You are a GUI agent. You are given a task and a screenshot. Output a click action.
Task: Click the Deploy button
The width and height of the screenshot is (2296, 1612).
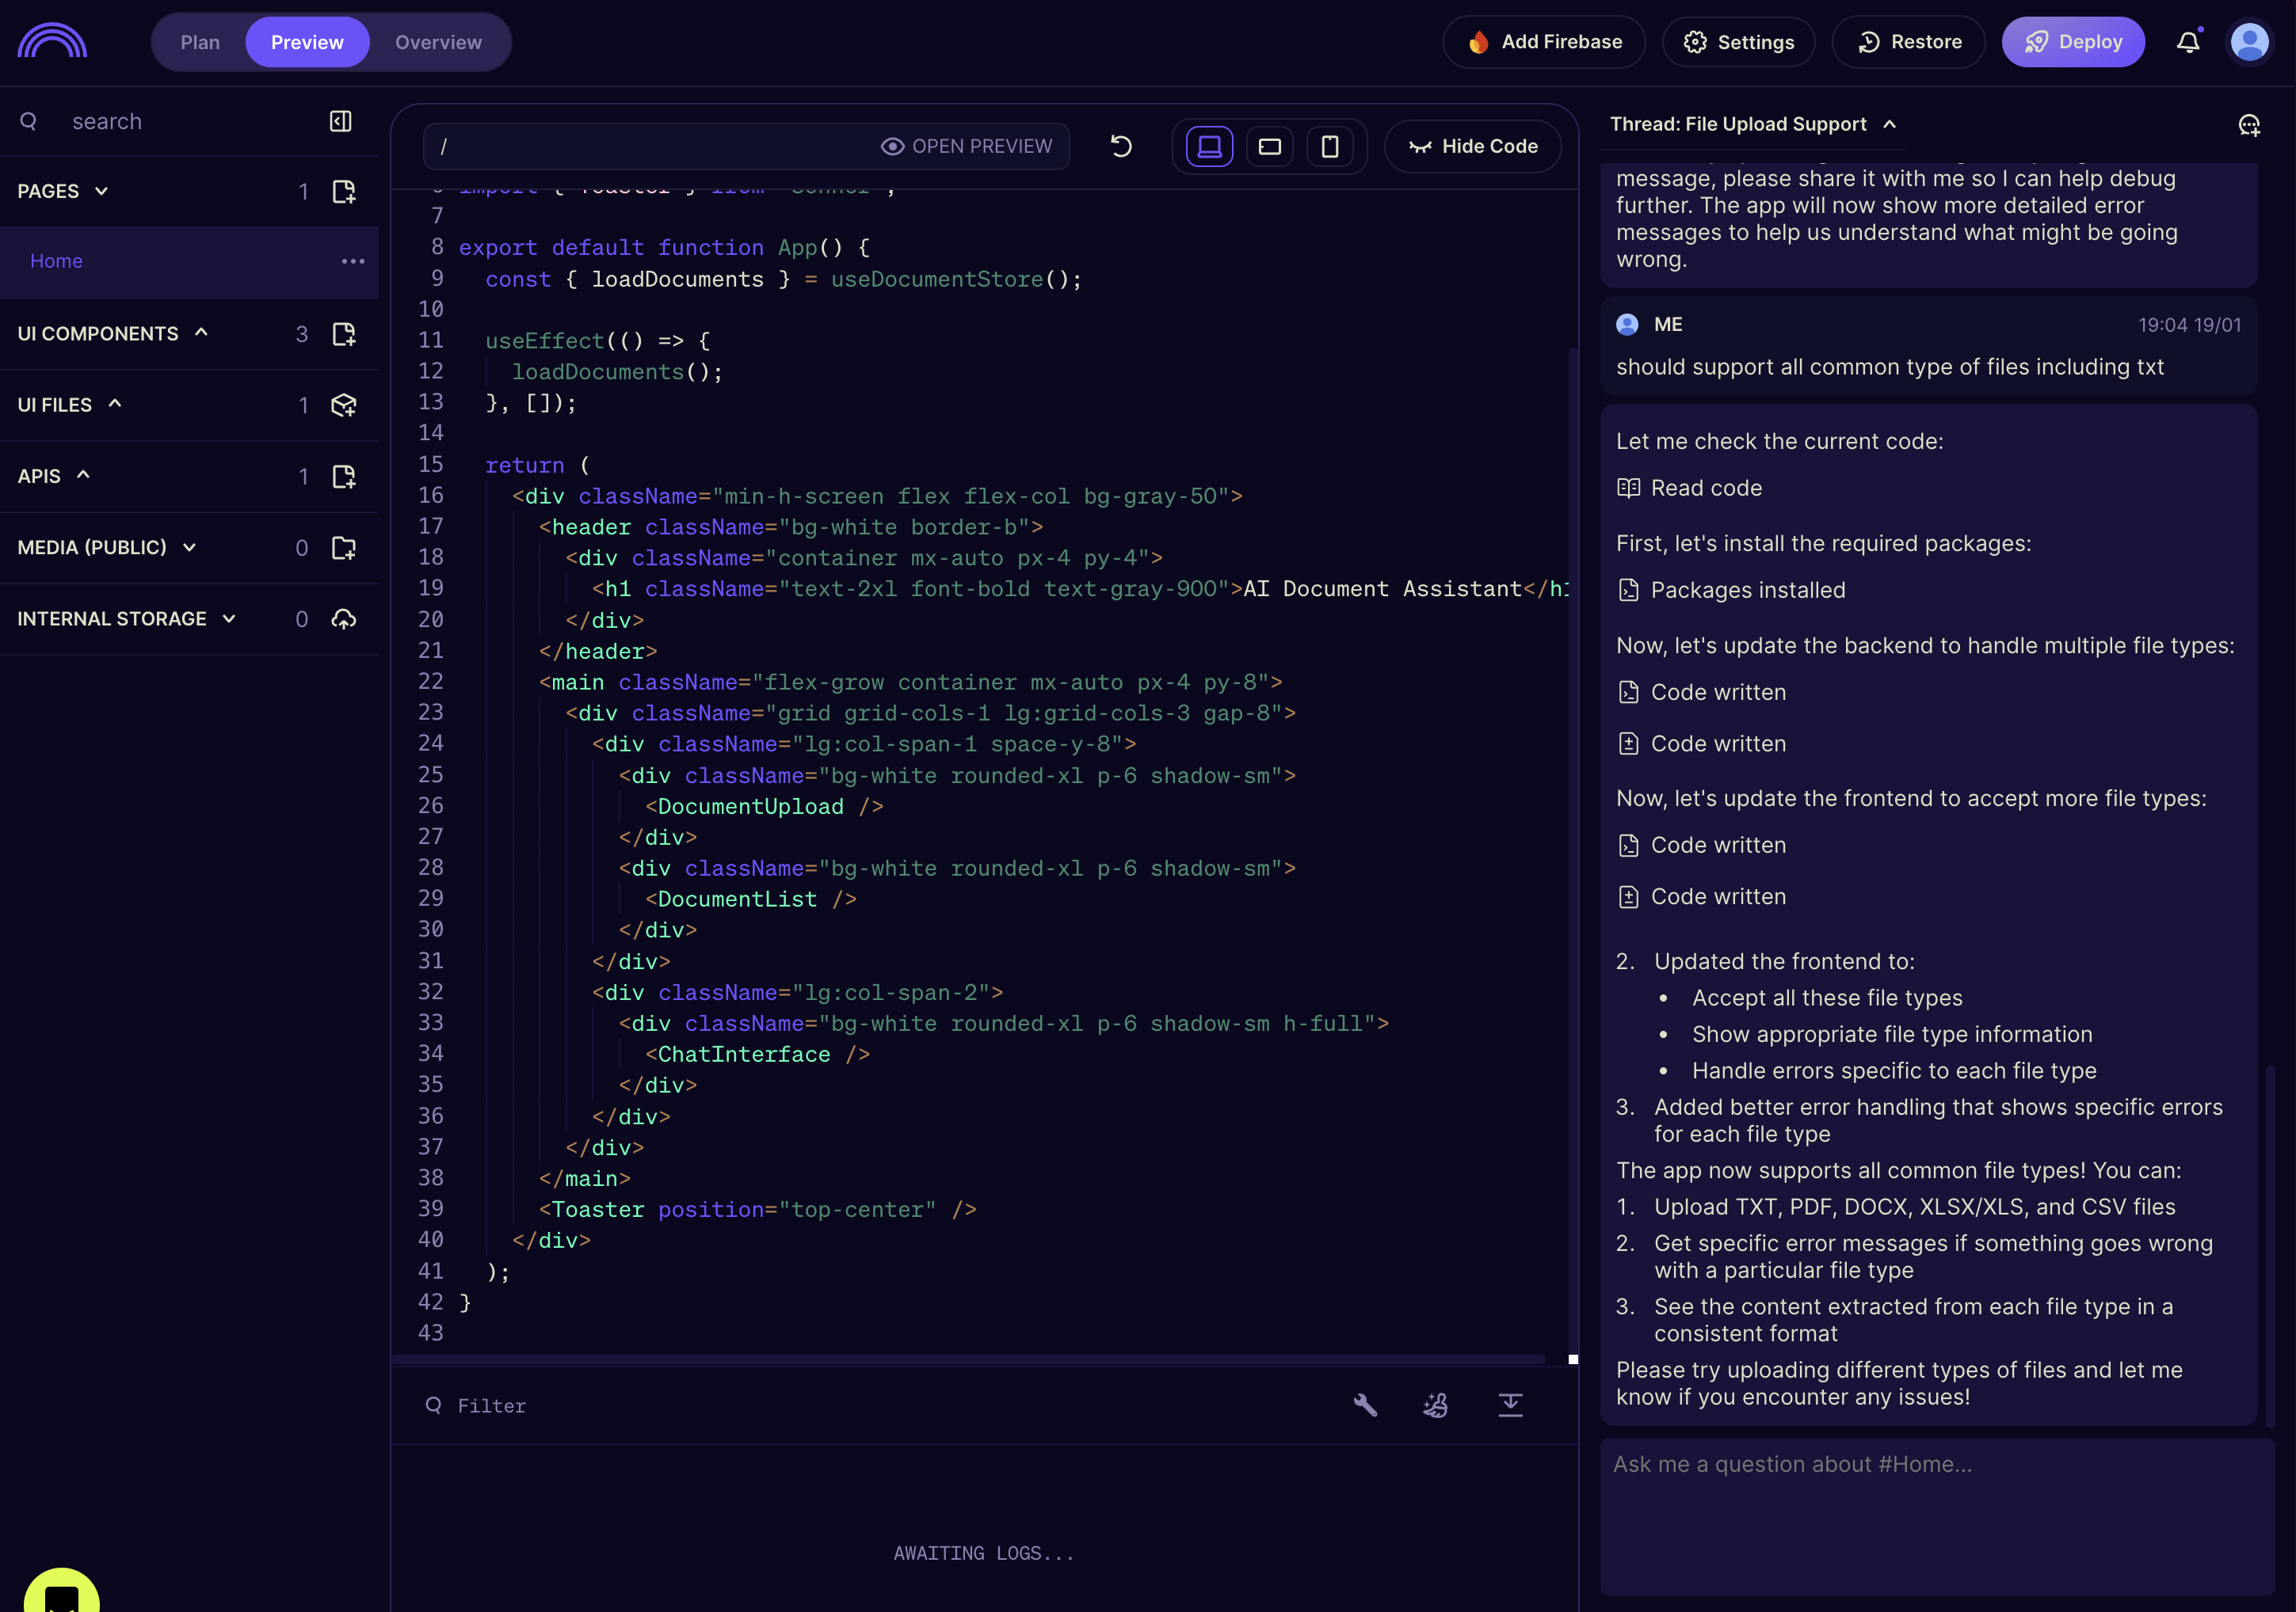[2073, 42]
